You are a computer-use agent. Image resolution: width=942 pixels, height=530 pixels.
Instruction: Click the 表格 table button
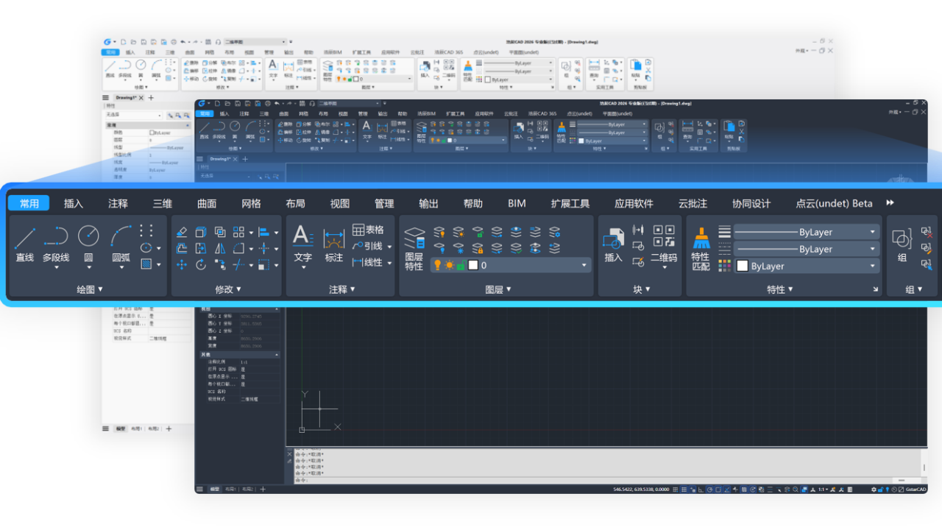pyautogui.click(x=368, y=230)
